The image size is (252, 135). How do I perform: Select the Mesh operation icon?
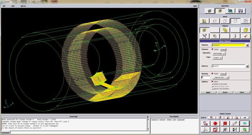click(220, 11)
